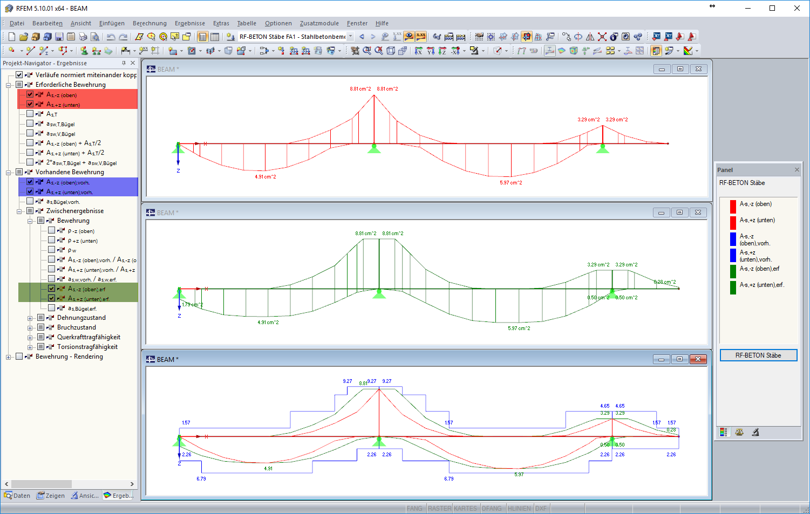Expand Bewehrung - Rendering node
The image size is (810, 514).
[8, 357]
